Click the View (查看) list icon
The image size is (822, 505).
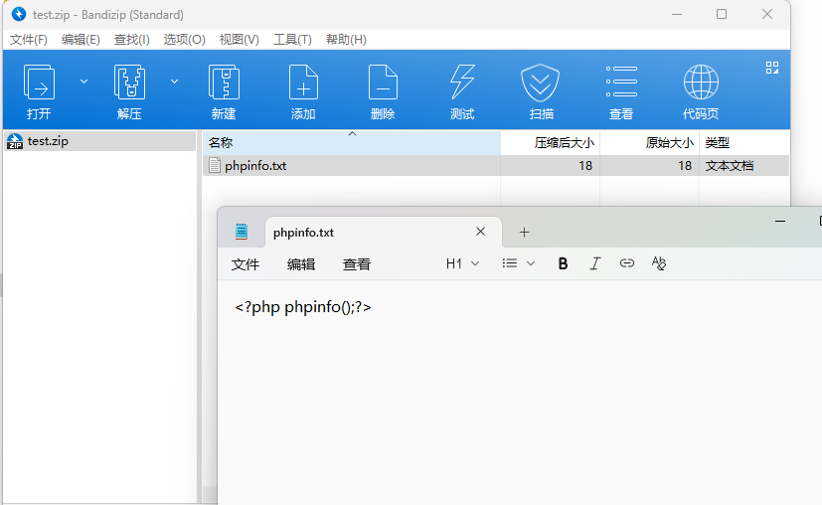coord(621,83)
